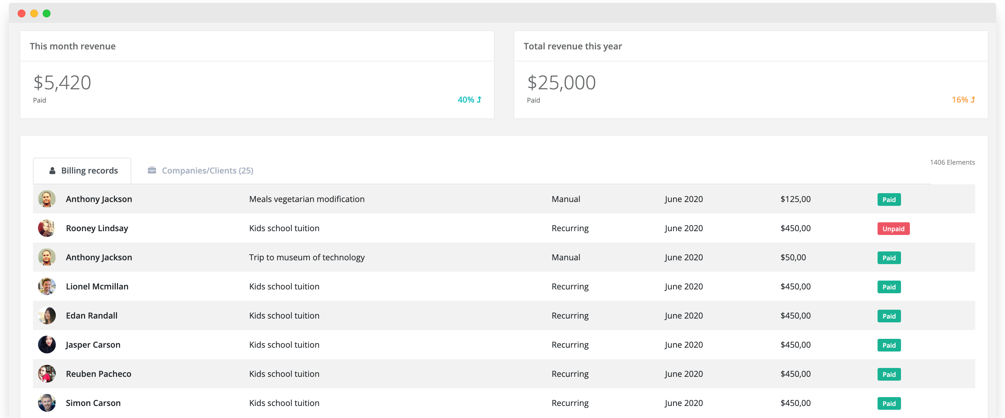Click Recurring type in Lionel Mcmillan row
This screenshot has height=418, width=1005.
point(570,287)
